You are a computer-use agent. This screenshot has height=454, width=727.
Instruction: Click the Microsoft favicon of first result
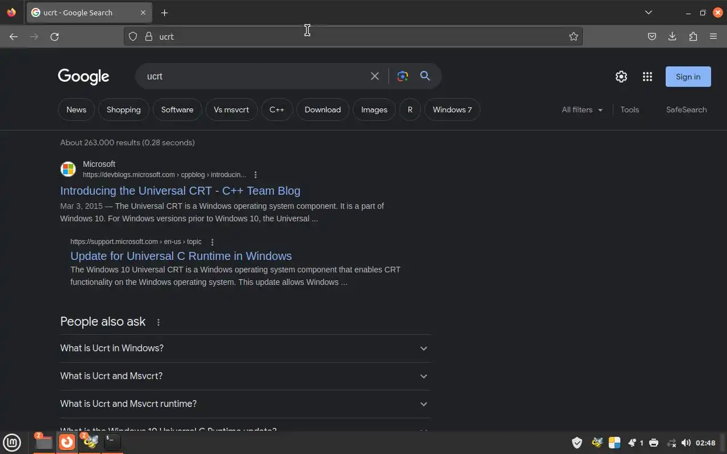pyautogui.click(x=68, y=169)
